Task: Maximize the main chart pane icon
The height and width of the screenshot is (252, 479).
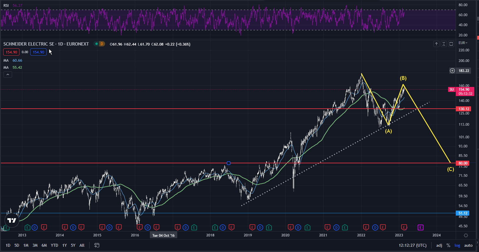Action: click(451, 44)
